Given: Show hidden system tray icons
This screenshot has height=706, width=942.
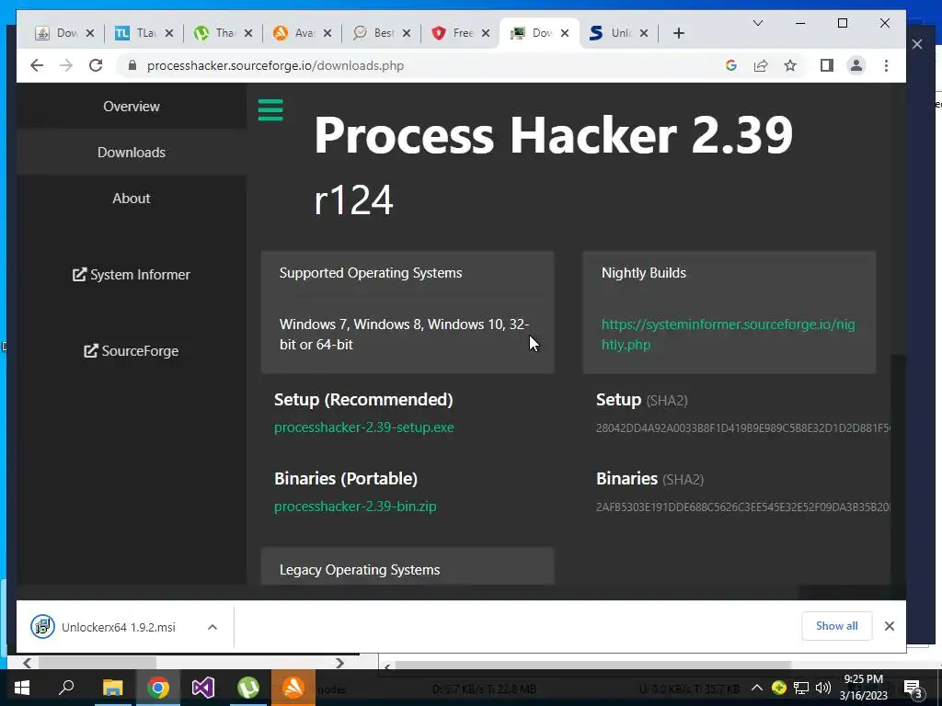Looking at the screenshot, I should pos(757,688).
